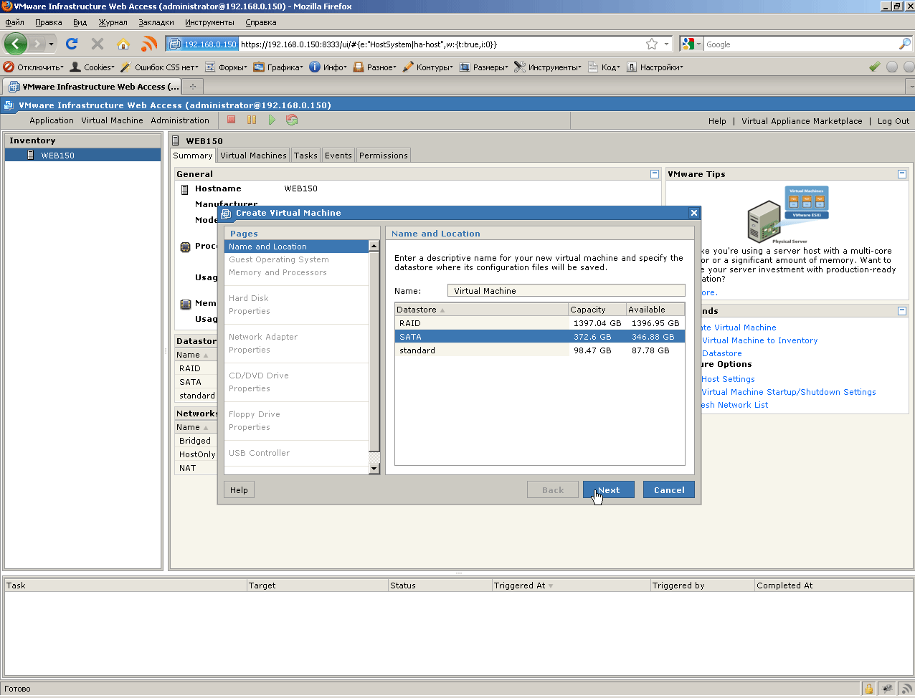Click the red Power Off VM icon
This screenshot has height=698, width=915.
click(232, 120)
